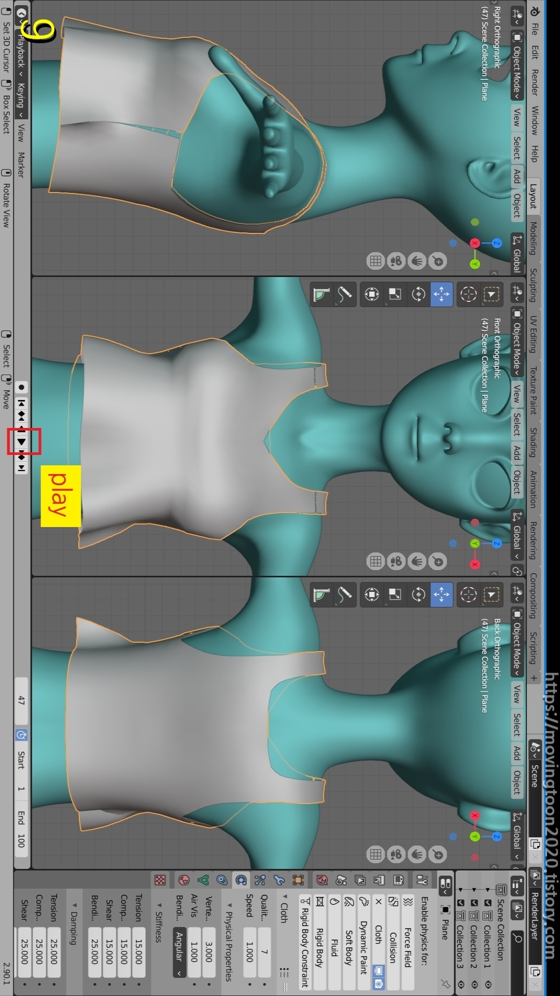
Task: Toggle camera view gizmo in Right Orthographic view
Action: (397, 261)
